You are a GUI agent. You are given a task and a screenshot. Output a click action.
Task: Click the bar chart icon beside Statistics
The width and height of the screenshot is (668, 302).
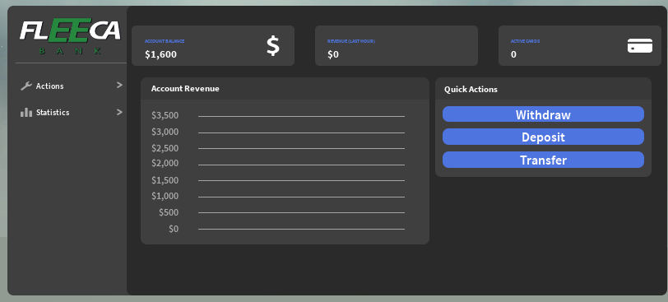(26, 113)
